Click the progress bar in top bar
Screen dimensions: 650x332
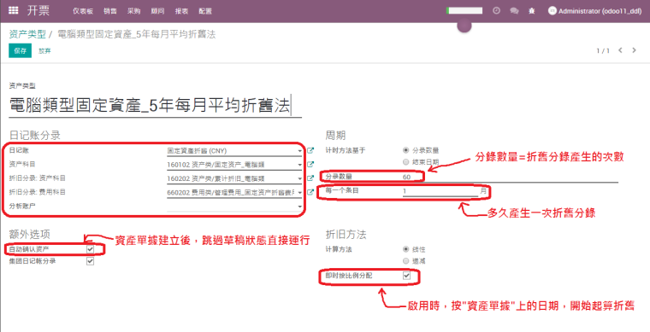[x=464, y=11]
